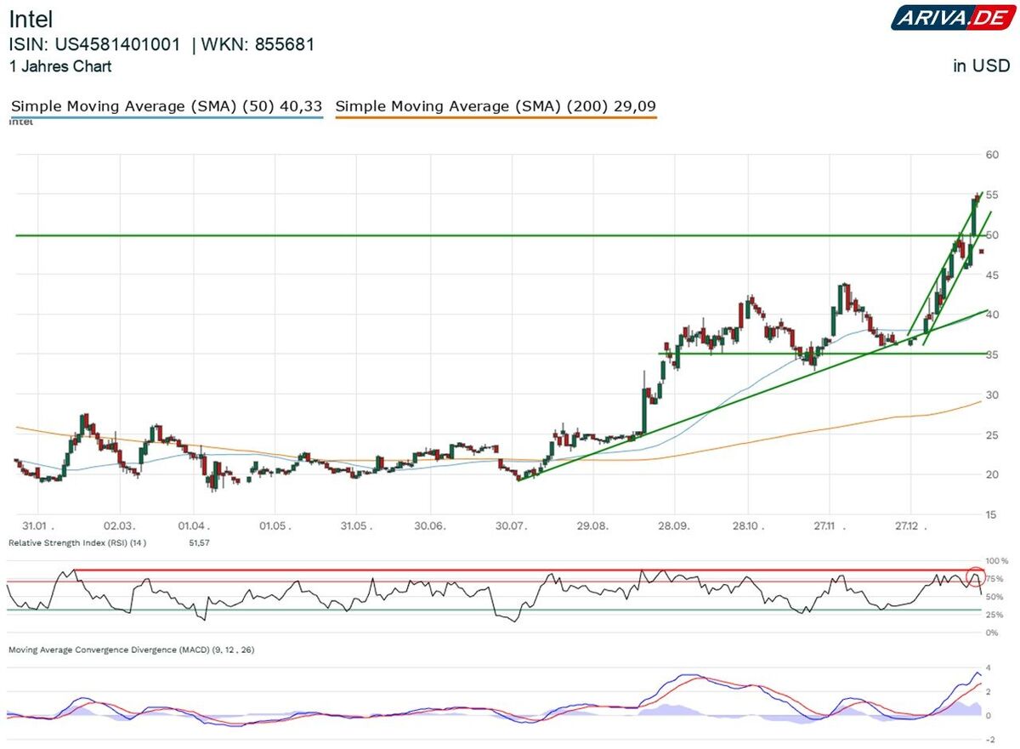Click the 30.06. date axis label
This screenshot has width=1020, height=749.
(x=431, y=527)
